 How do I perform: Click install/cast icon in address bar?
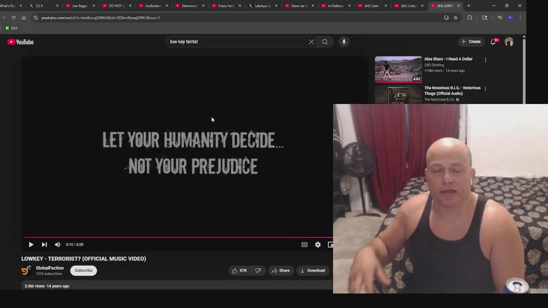click(x=446, y=18)
